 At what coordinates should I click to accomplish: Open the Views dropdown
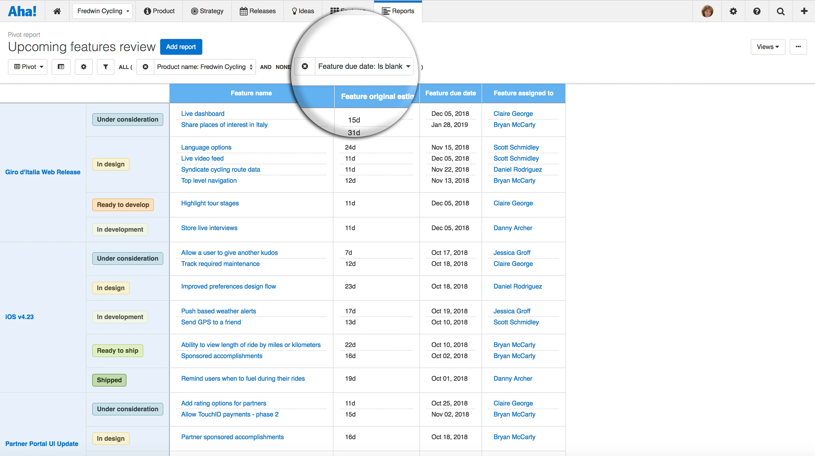point(768,47)
